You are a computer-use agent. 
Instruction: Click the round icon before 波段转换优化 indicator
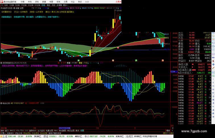(x=1, y=63)
